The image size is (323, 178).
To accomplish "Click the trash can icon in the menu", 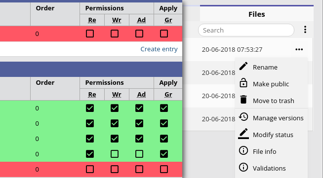I will coord(243,100).
